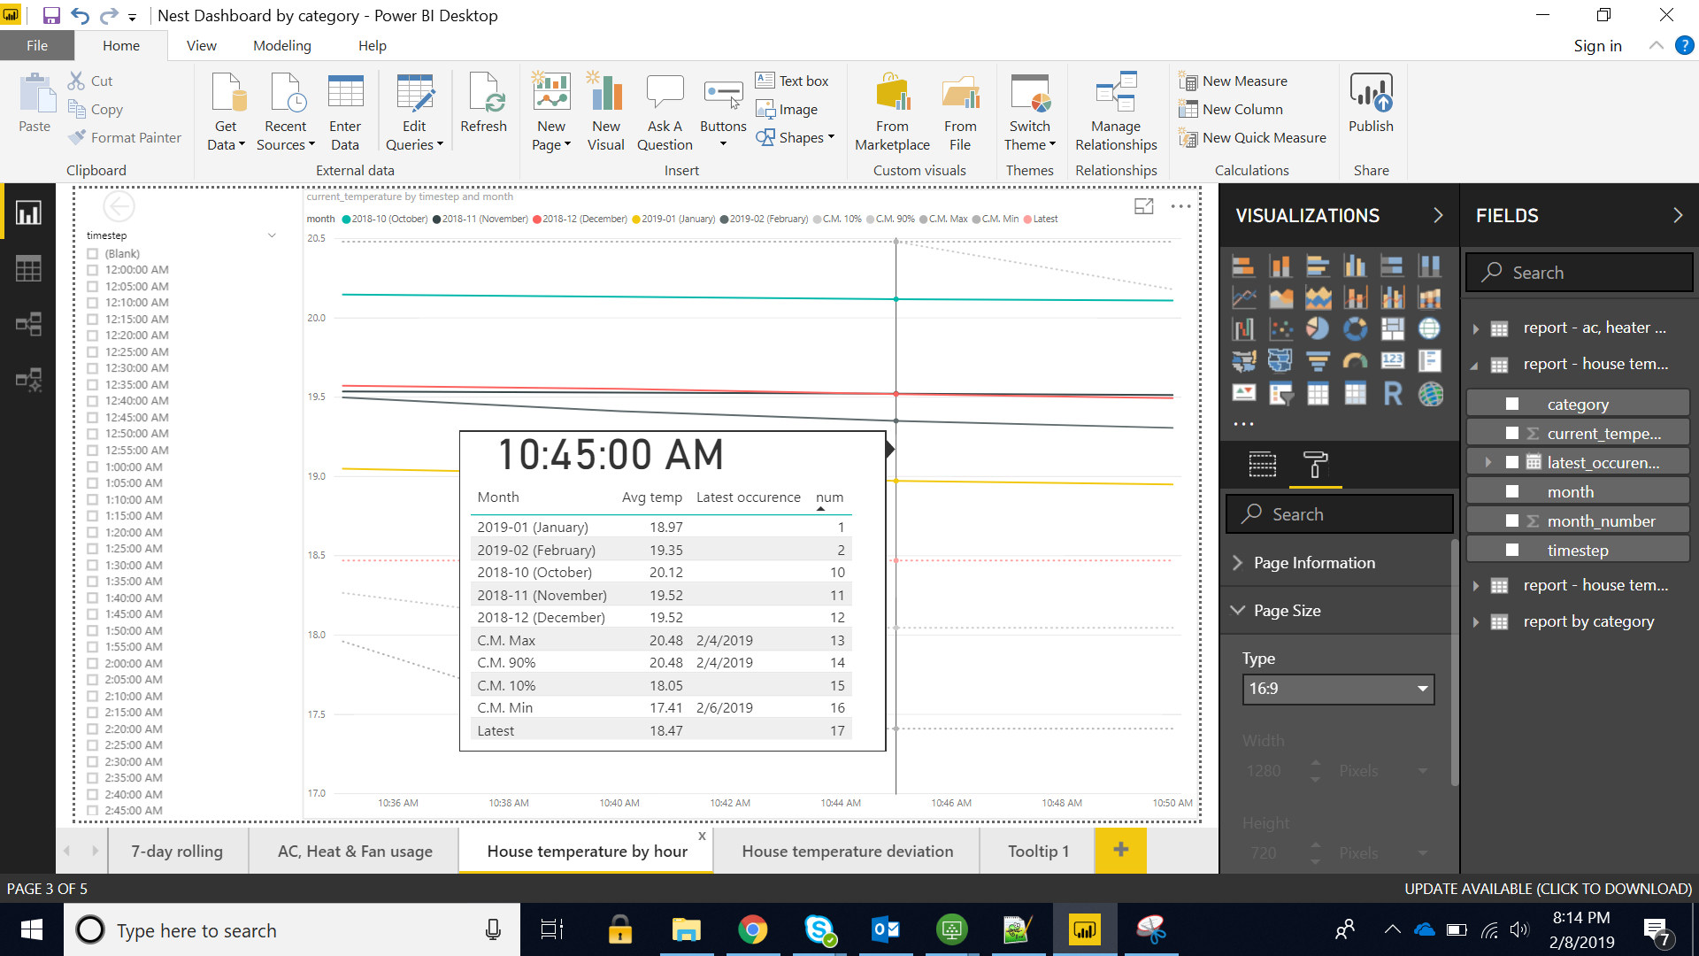Collapse the Visualizations pane chevron
This screenshot has height=956, width=1699.
click(1438, 215)
